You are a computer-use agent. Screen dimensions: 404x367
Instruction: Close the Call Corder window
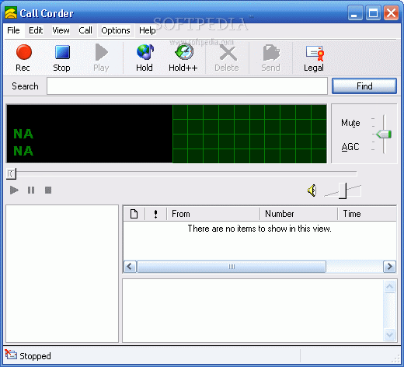391,12
